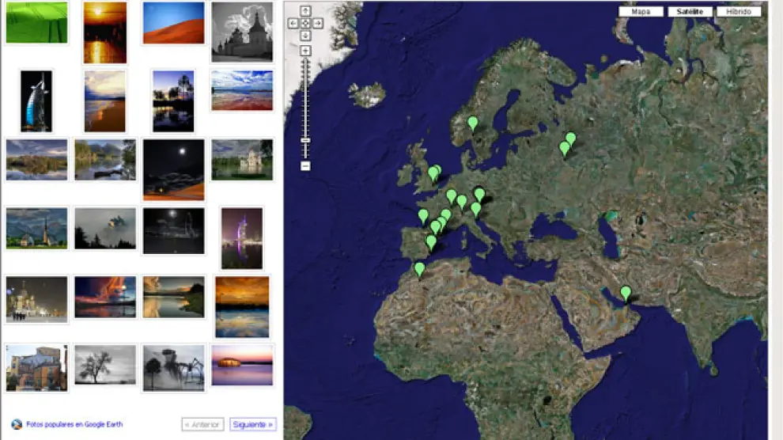The image size is (783, 440).
Task: Open the Burj Al Arab thumbnail
Action: click(x=36, y=101)
